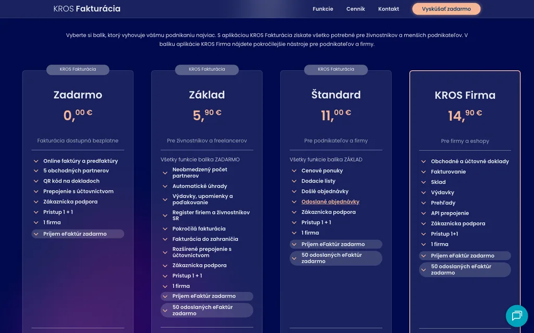Open the Cenník menu item
Screen dimensions: 534x333
(356, 9)
